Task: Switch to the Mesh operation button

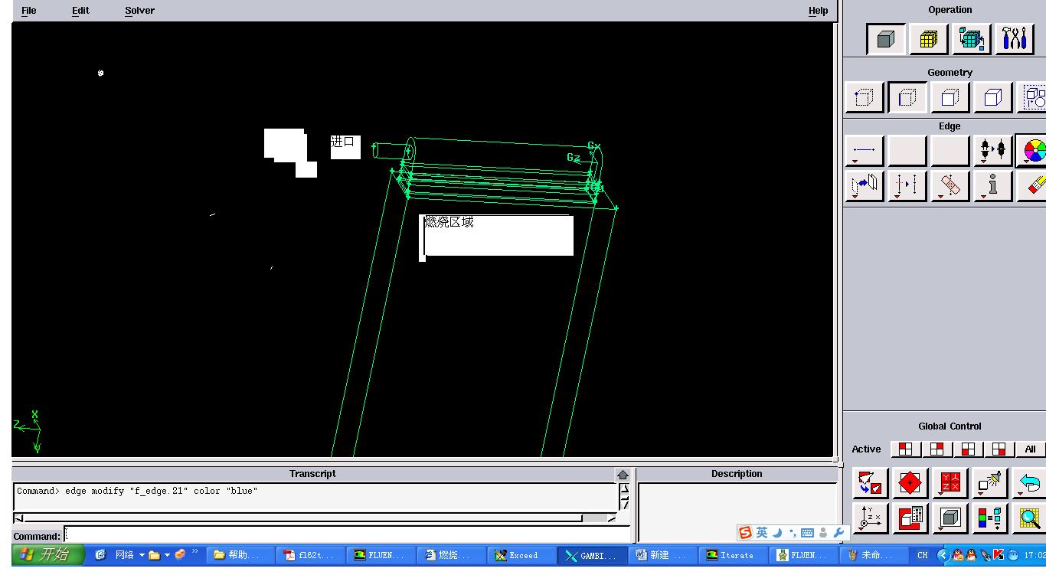Action: click(x=928, y=40)
